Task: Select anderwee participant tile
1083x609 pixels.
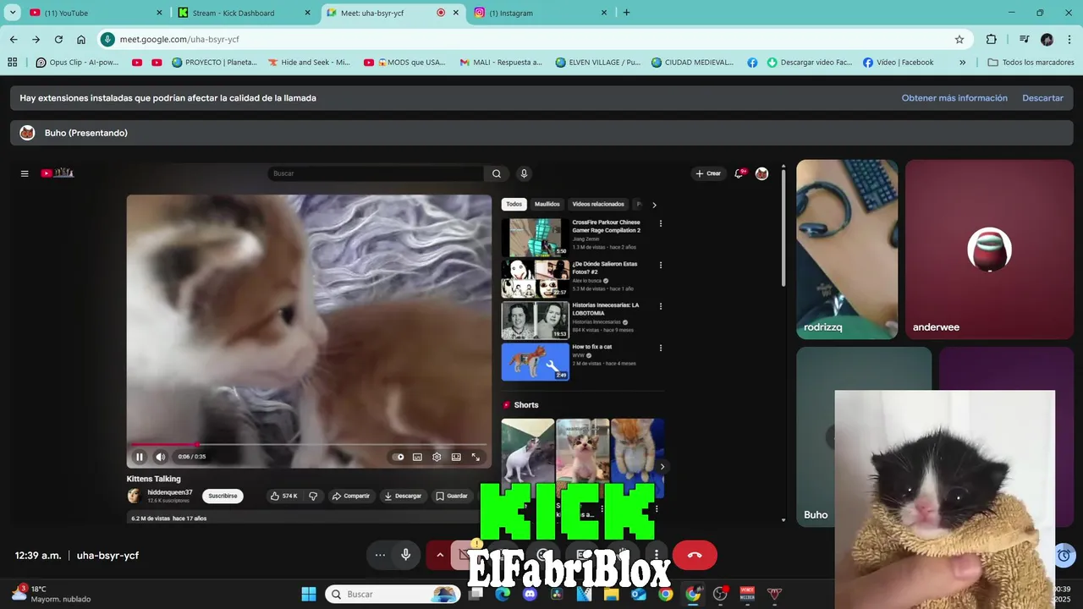Action: point(989,250)
